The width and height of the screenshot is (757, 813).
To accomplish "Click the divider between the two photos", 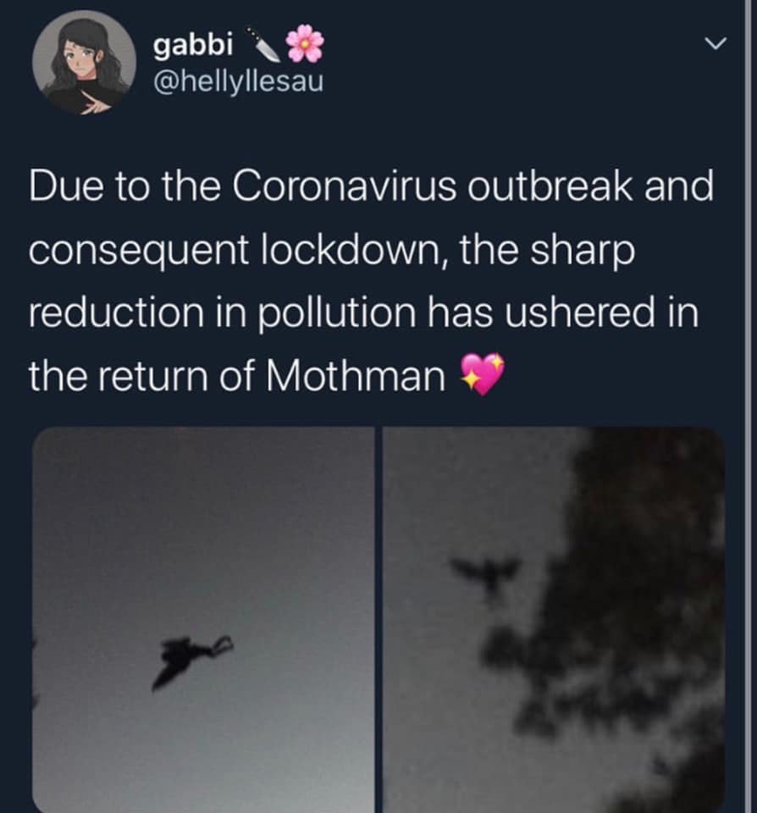I will click(x=378, y=618).
